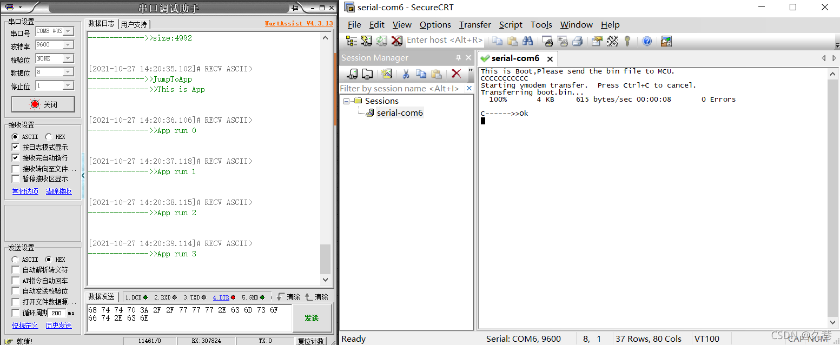Click the Reconnect icon in SecureCRT toolbar
This screenshot has height=345, width=840.
pyautogui.click(x=382, y=41)
